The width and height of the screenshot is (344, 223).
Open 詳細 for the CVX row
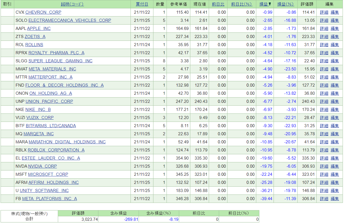point(324,12)
